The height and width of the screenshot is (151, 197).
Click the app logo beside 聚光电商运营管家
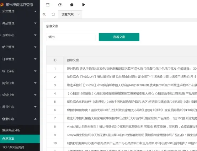pyautogui.click(x=2, y=5)
